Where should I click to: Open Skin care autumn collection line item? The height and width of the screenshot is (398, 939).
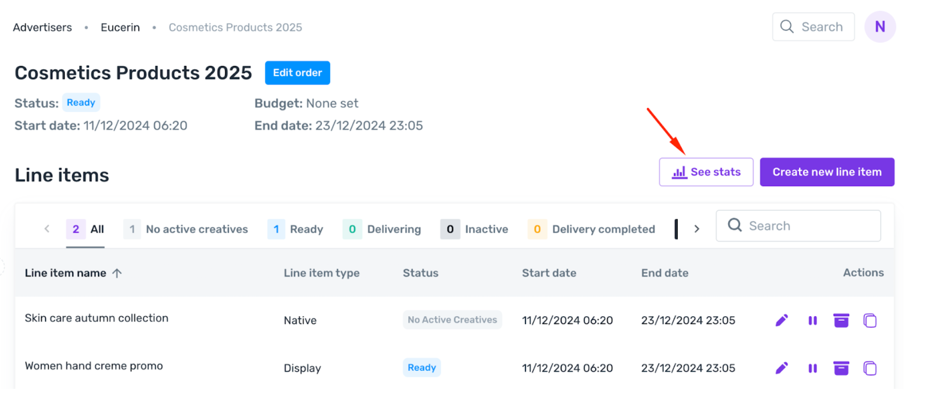coord(97,318)
